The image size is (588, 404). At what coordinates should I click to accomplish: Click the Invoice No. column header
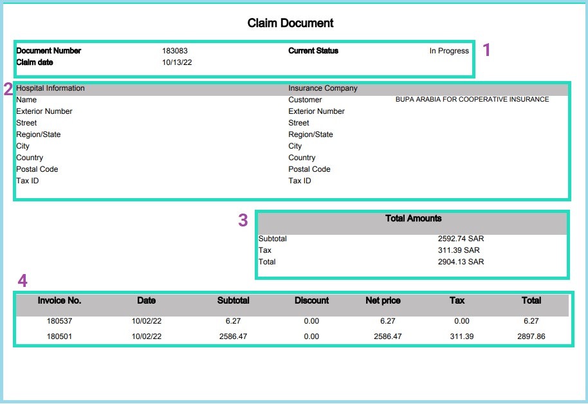pyautogui.click(x=59, y=300)
